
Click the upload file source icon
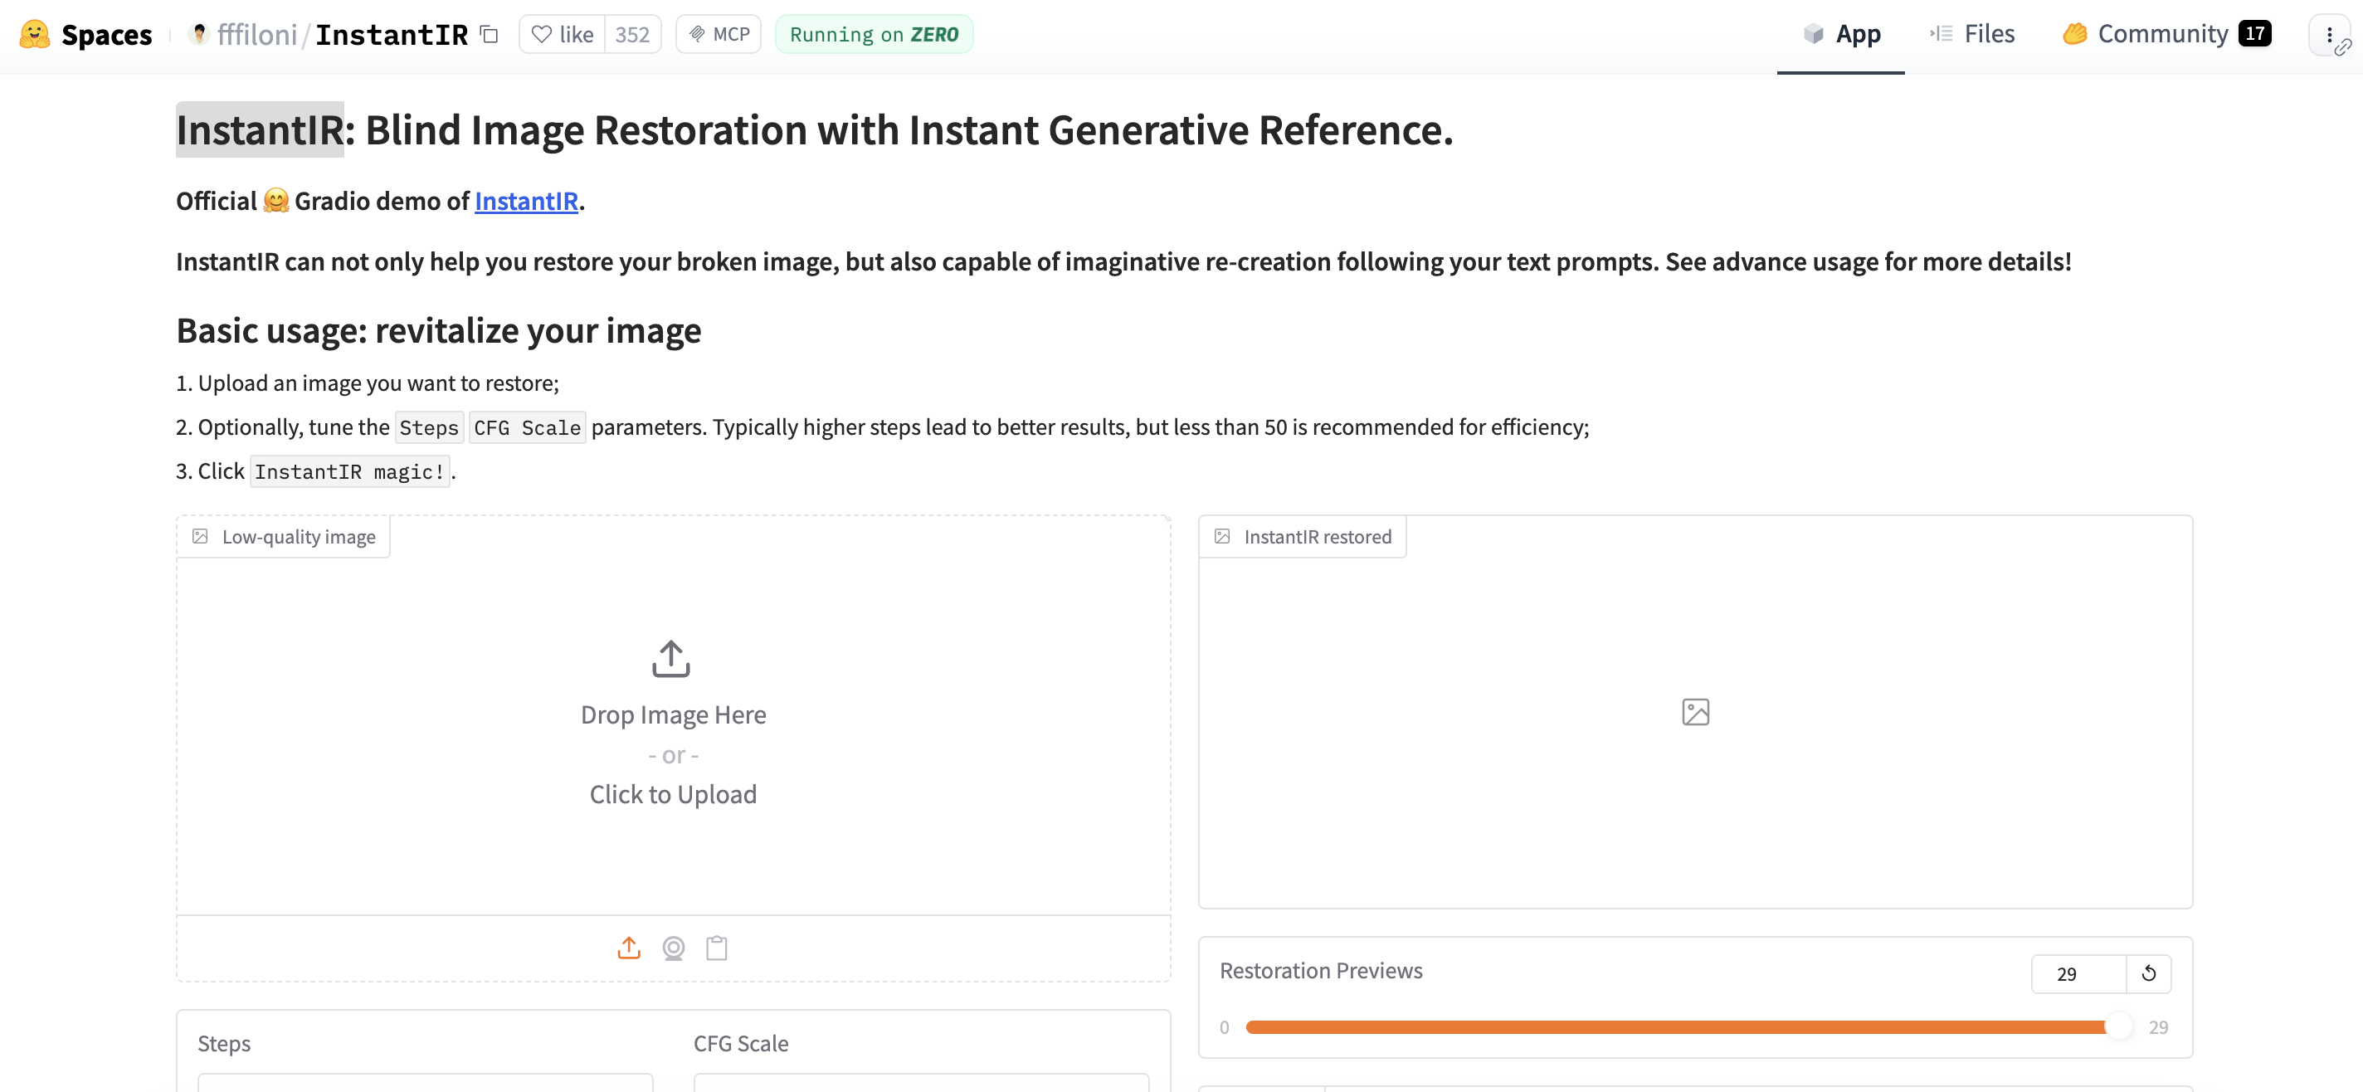[x=628, y=947]
